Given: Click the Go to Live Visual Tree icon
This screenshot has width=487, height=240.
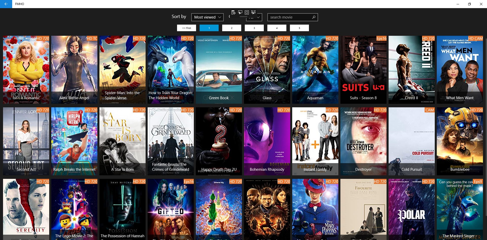Looking at the screenshot, I should (233, 12).
